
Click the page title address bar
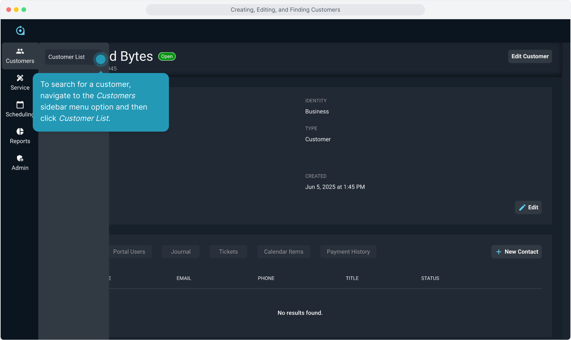(285, 10)
